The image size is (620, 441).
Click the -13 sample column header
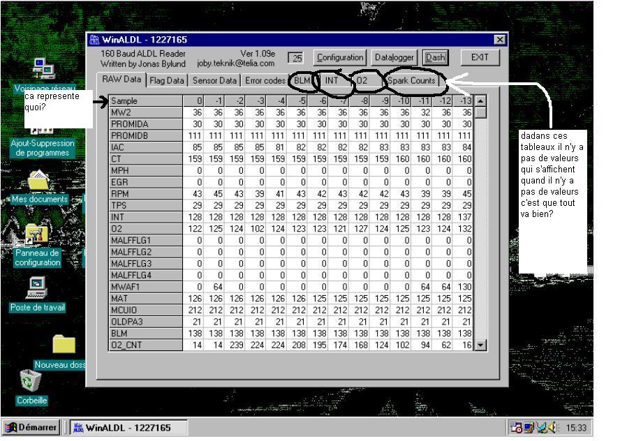click(464, 100)
